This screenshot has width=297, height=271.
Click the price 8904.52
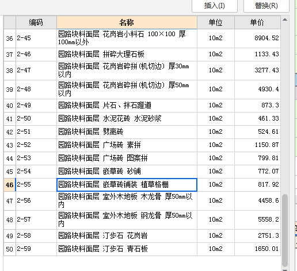click(266, 38)
